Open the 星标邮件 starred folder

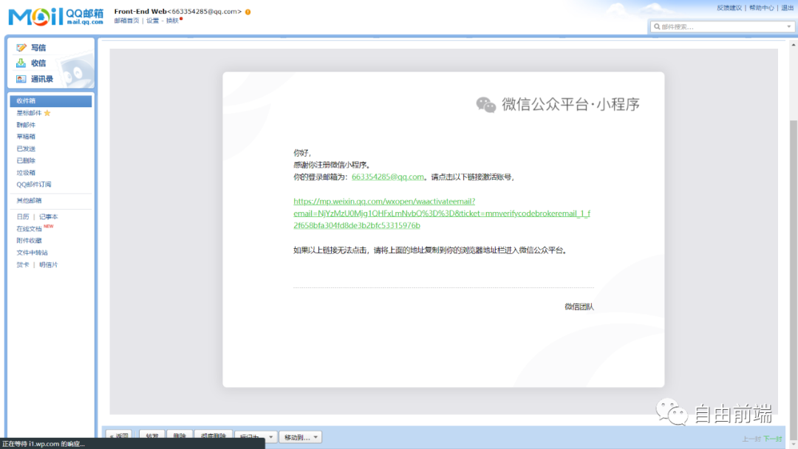[x=29, y=113]
